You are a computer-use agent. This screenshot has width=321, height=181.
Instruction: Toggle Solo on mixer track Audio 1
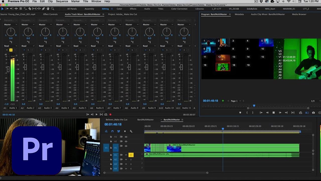click(x=11, y=50)
